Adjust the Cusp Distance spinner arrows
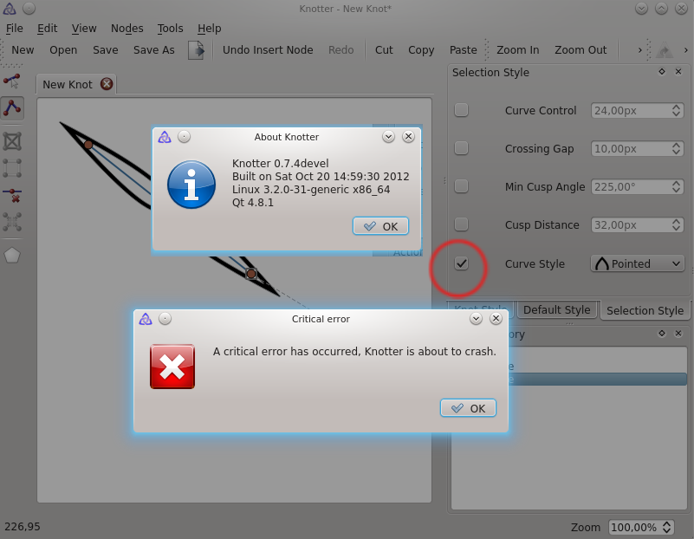 pyautogui.click(x=676, y=224)
